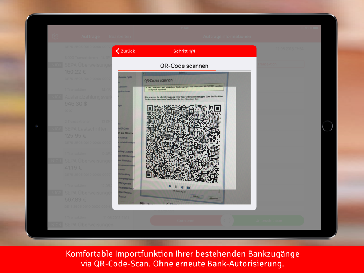
Task: Click Abbrechen button in scanned dialog
Action: coord(214,198)
